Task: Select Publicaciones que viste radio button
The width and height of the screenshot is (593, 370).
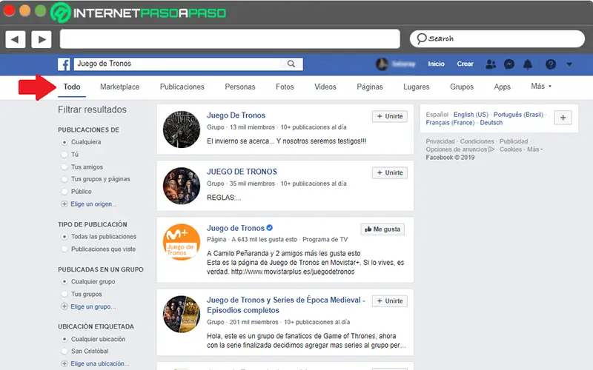Action: (64, 249)
